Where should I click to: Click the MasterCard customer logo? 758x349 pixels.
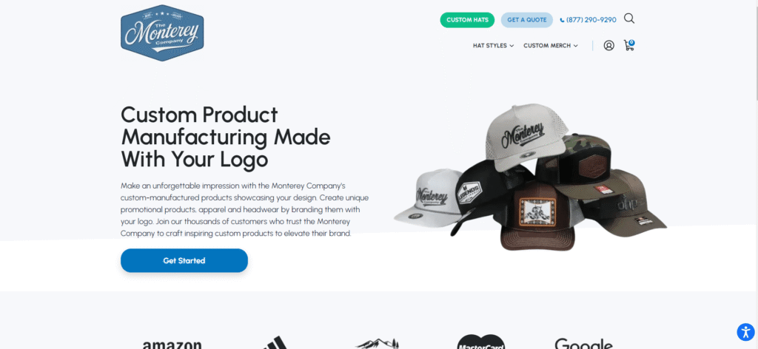(x=480, y=342)
